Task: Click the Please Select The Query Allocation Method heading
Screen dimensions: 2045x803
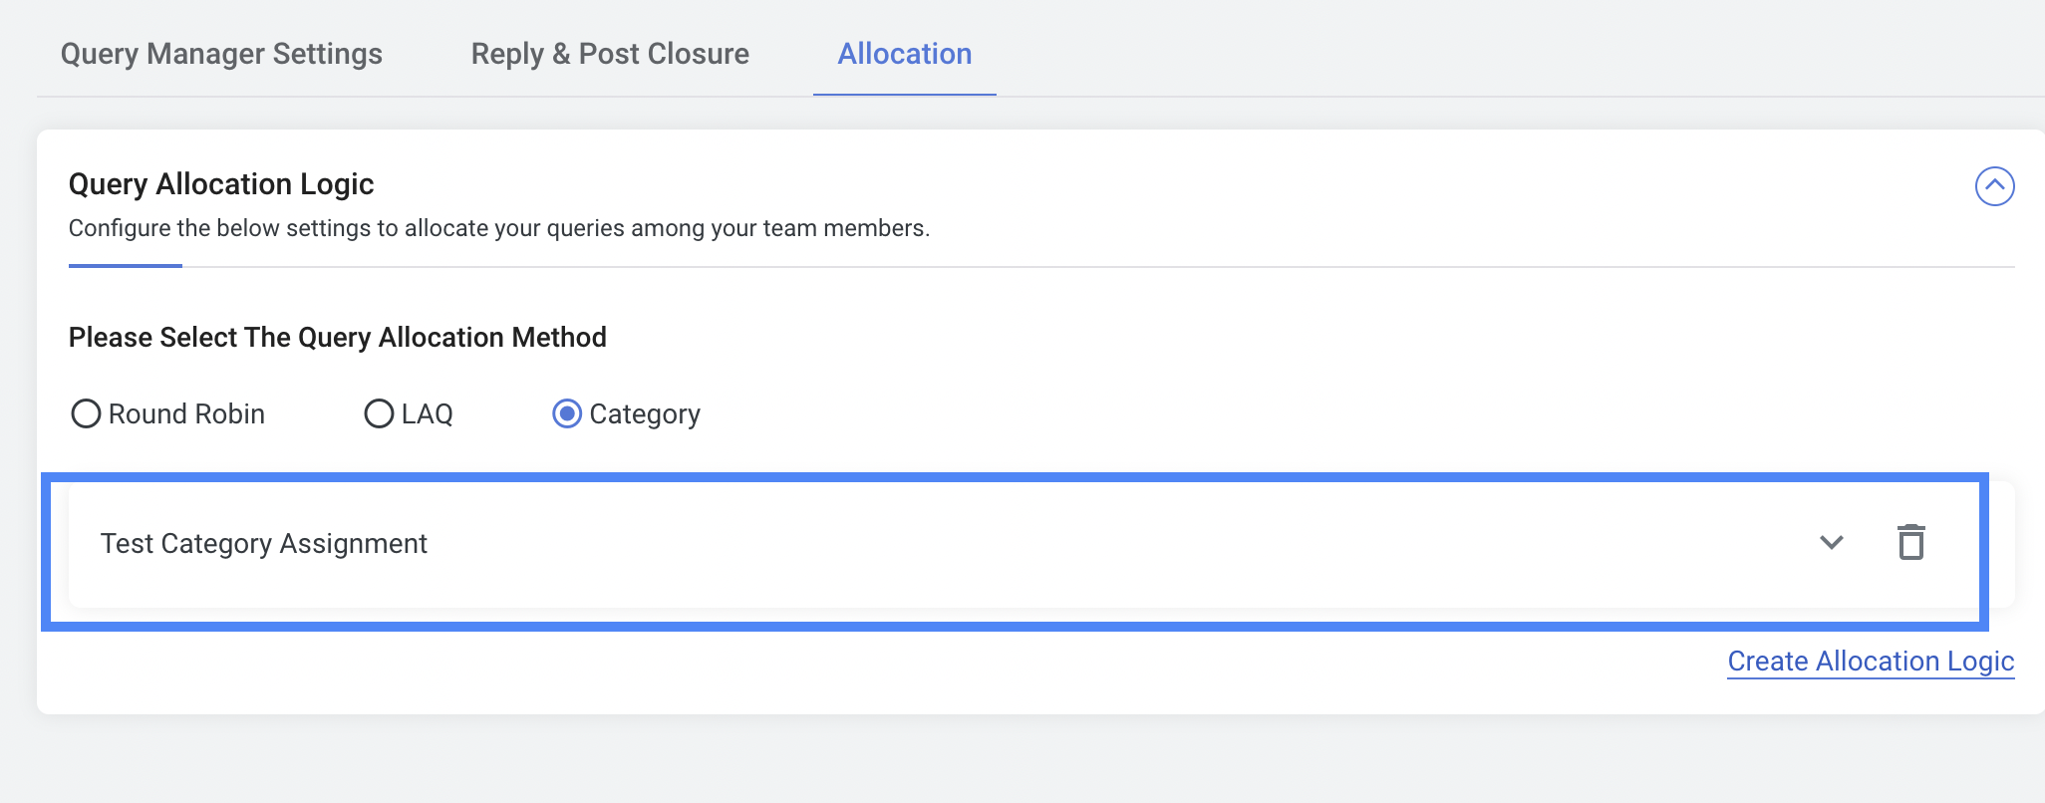Action: coord(338,338)
